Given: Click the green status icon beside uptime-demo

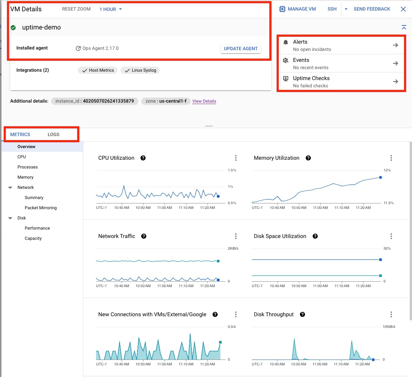Looking at the screenshot, I should point(13,27).
